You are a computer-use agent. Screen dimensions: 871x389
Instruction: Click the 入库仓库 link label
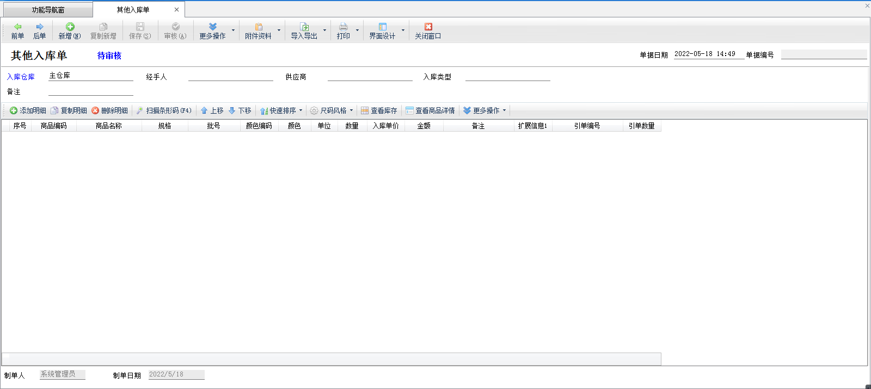click(21, 77)
